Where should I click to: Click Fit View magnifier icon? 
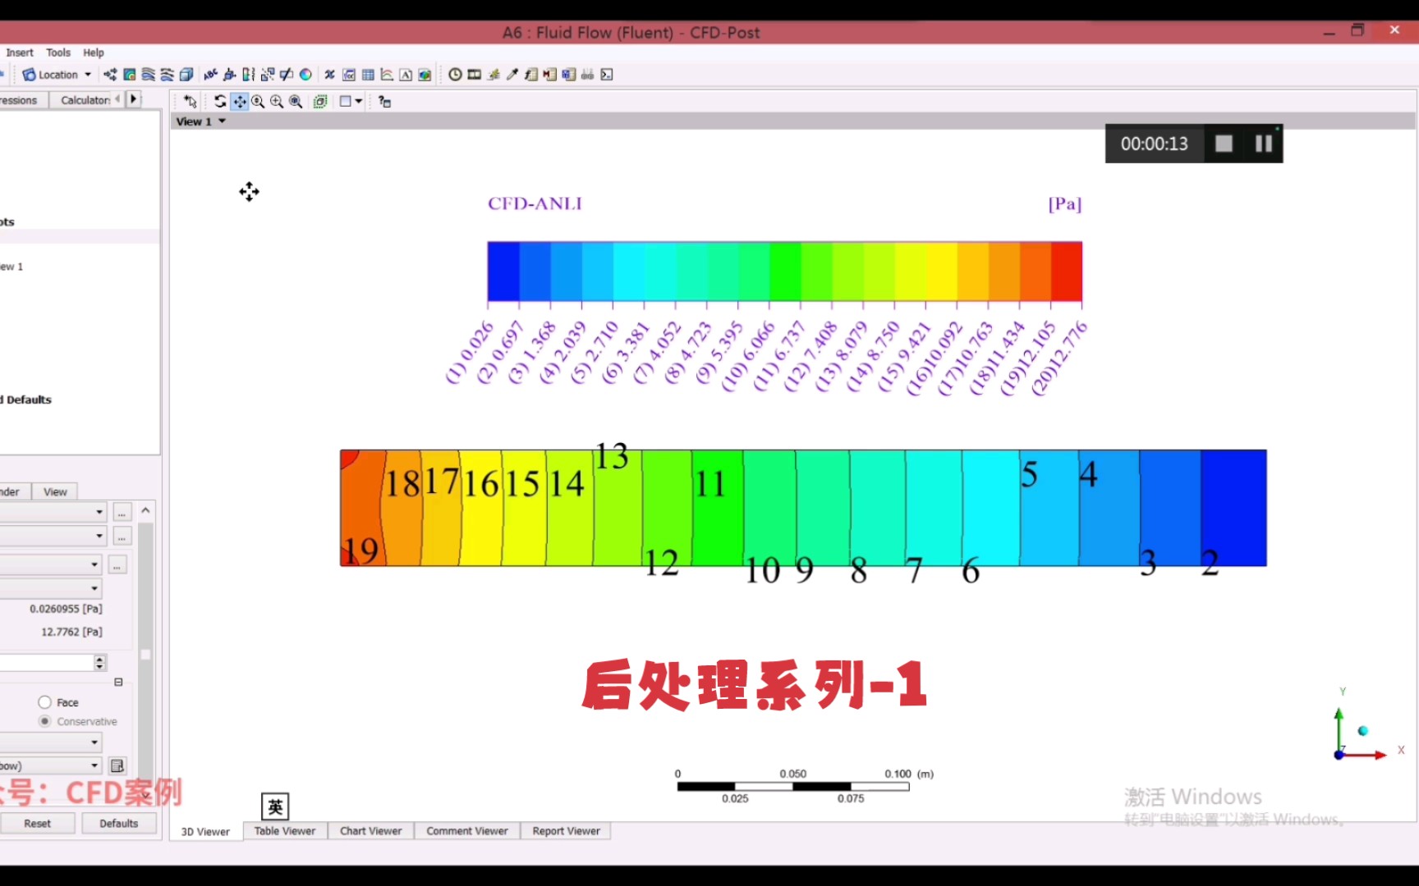click(x=296, y=102)
